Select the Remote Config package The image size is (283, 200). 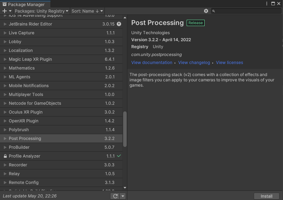(x=61, y=182)
